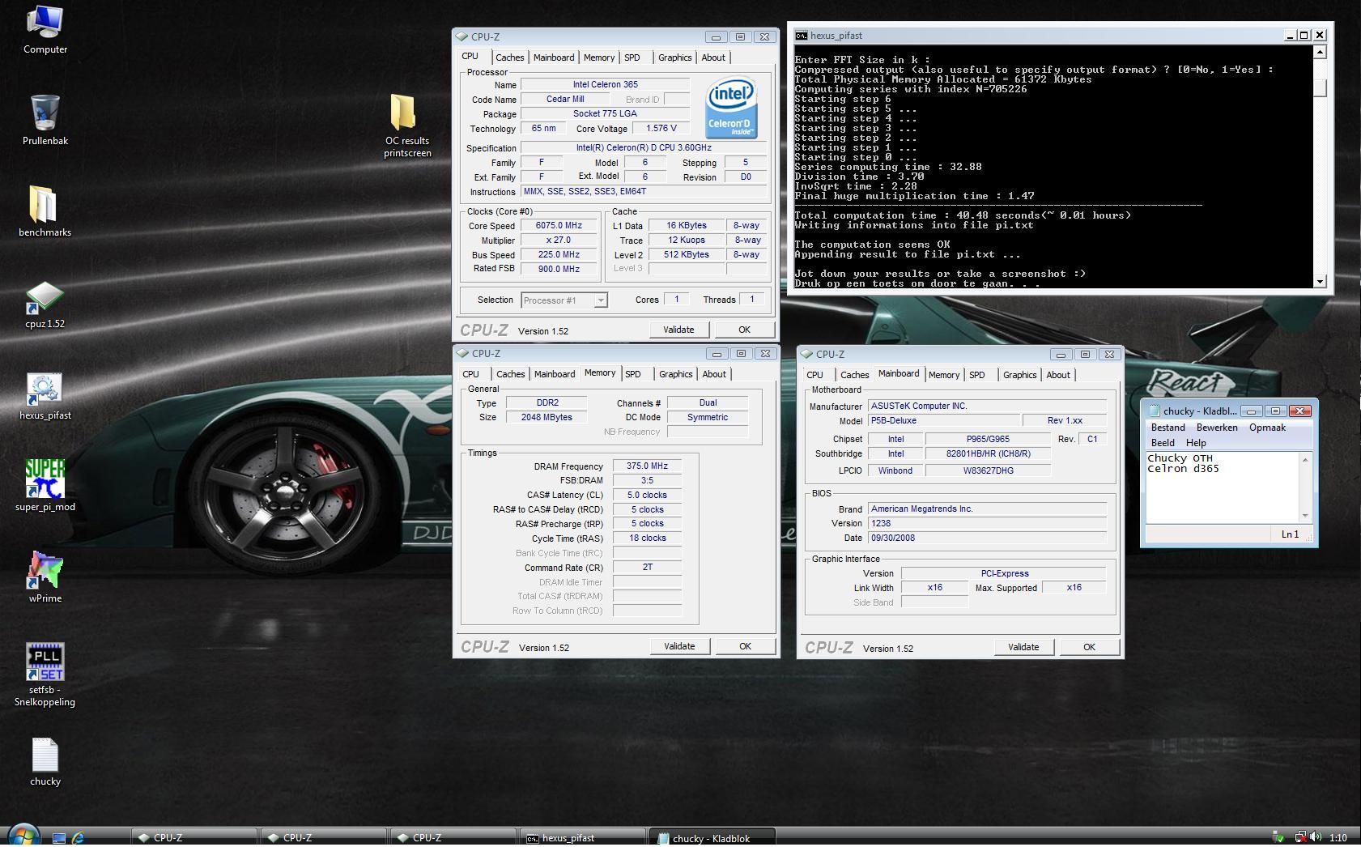Open SPD tab in top CPU-Z window
This screenshot has width=1361, height=847.
point(632,57)
